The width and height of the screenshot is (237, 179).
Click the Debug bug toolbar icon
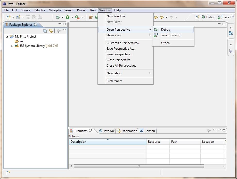point(58,17)
